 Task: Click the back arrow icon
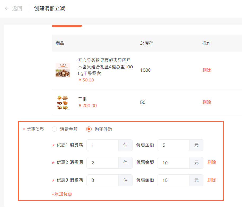click(x=7, y=8)
